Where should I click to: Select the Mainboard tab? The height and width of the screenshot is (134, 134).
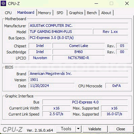[x=26, y=12]
